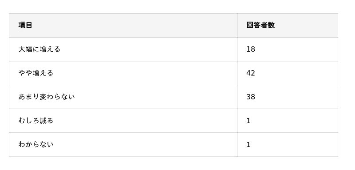
Task: Select the あまり変わらない row label
Action: point(47,97)
